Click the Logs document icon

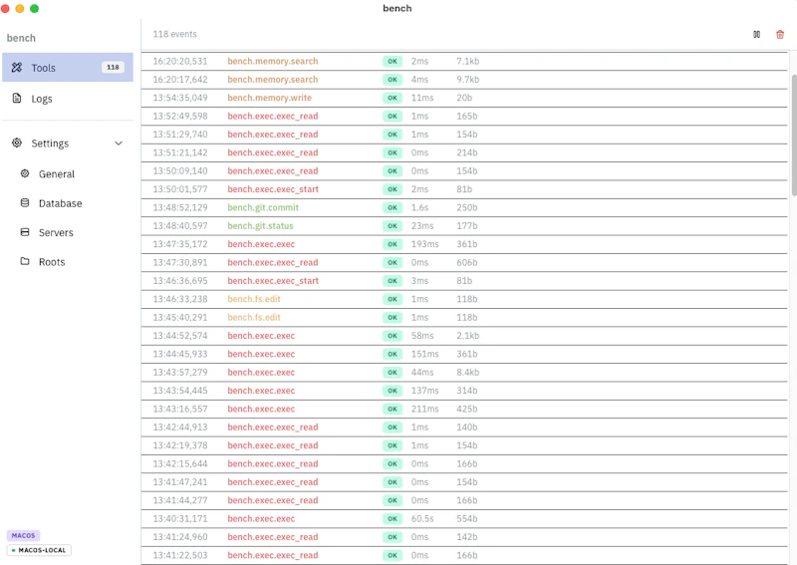17,98
